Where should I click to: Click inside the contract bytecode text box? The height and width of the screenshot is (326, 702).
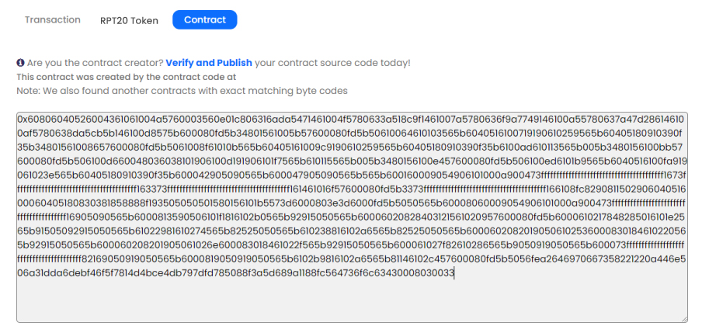(352, 217)
